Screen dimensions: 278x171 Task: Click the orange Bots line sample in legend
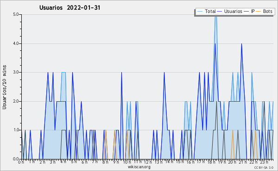click(x=259, y=12)
